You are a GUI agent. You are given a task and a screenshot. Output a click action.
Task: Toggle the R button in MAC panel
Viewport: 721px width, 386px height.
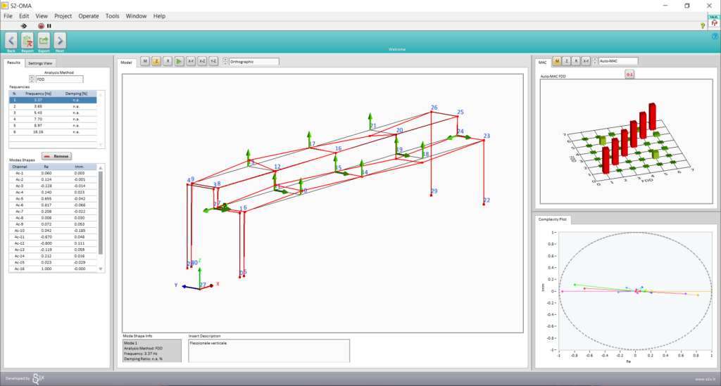[576, 61]
